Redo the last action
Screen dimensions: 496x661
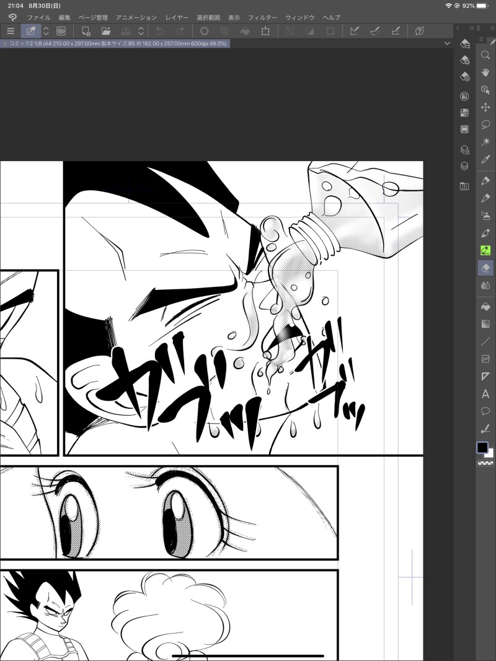point(180,31)
